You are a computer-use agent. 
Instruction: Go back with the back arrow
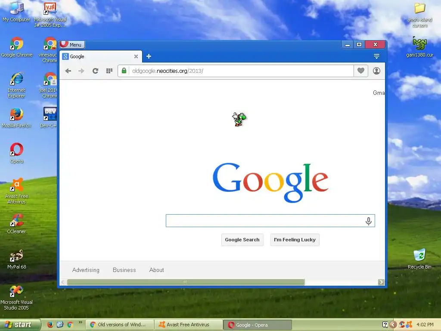68,71
